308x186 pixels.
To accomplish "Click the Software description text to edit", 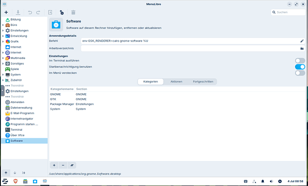I will coord(114,28).
